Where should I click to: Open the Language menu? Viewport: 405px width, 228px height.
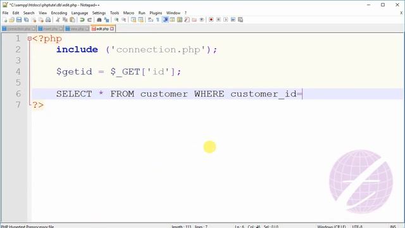pyautogui.click(x=80, y=13)
